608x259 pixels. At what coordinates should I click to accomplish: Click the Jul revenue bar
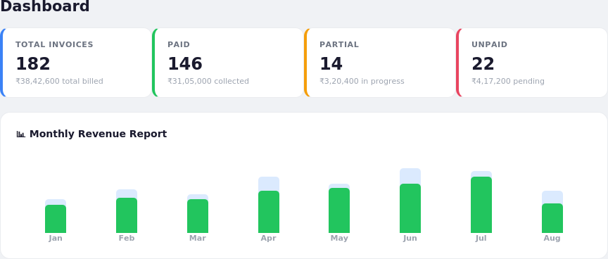pyautogui.click(x=481, y=202)
